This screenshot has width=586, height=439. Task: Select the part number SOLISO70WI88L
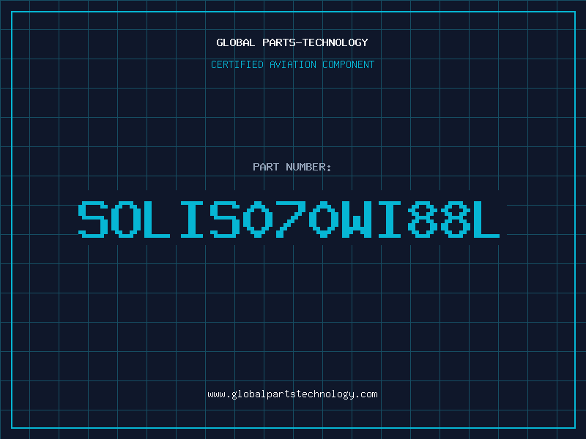point(289,219)
